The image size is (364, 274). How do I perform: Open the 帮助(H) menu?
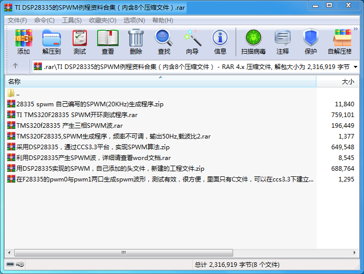point(163,20)
